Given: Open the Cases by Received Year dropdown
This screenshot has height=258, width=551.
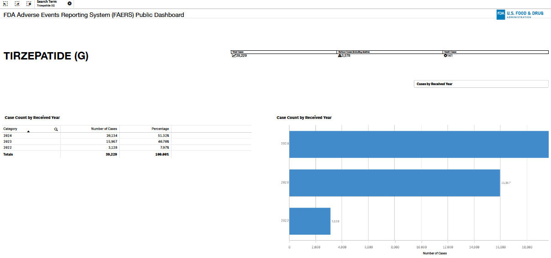Looking at the screenshot, I should 481,84.
